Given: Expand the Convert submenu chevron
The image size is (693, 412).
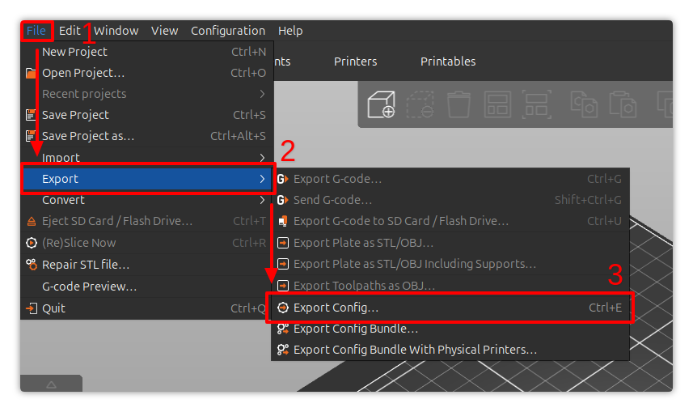Looking at the screenshot, I should tap(262, 200).
